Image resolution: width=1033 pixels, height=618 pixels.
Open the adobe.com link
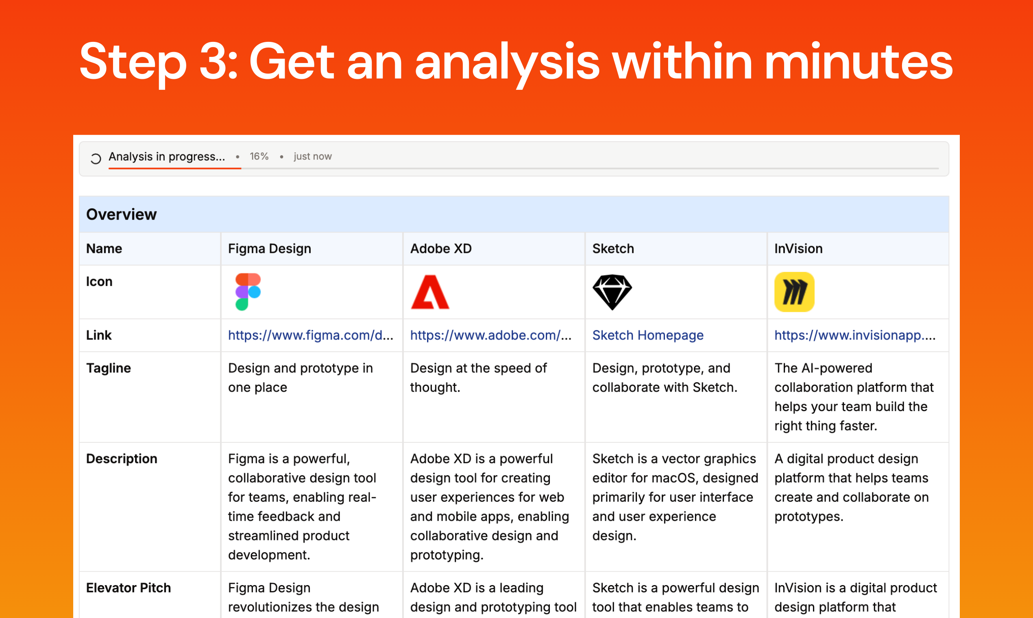pyautogui.click(x=490, y=335)
